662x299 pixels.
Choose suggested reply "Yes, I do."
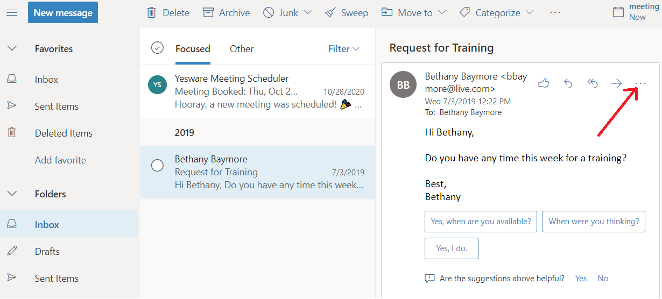coord(451,248)
